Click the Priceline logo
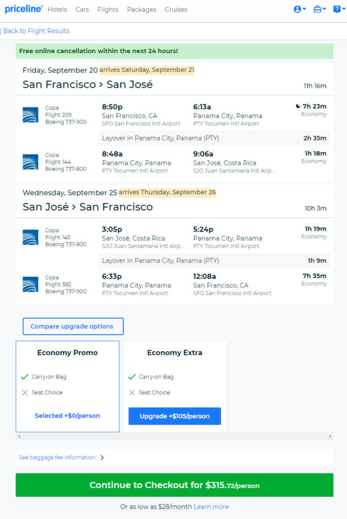Screen dimensions: 347x519 [23, 9]
